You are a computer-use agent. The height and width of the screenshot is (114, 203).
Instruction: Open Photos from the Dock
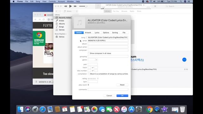95,109
